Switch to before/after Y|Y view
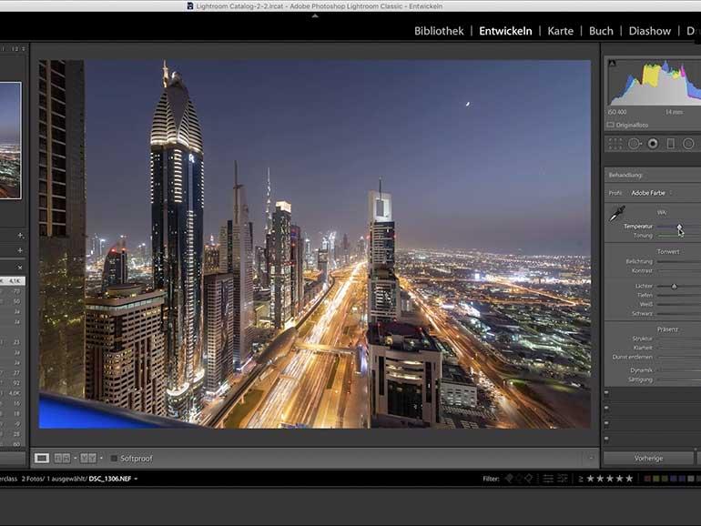701x526 pixels. coord(88,458)
